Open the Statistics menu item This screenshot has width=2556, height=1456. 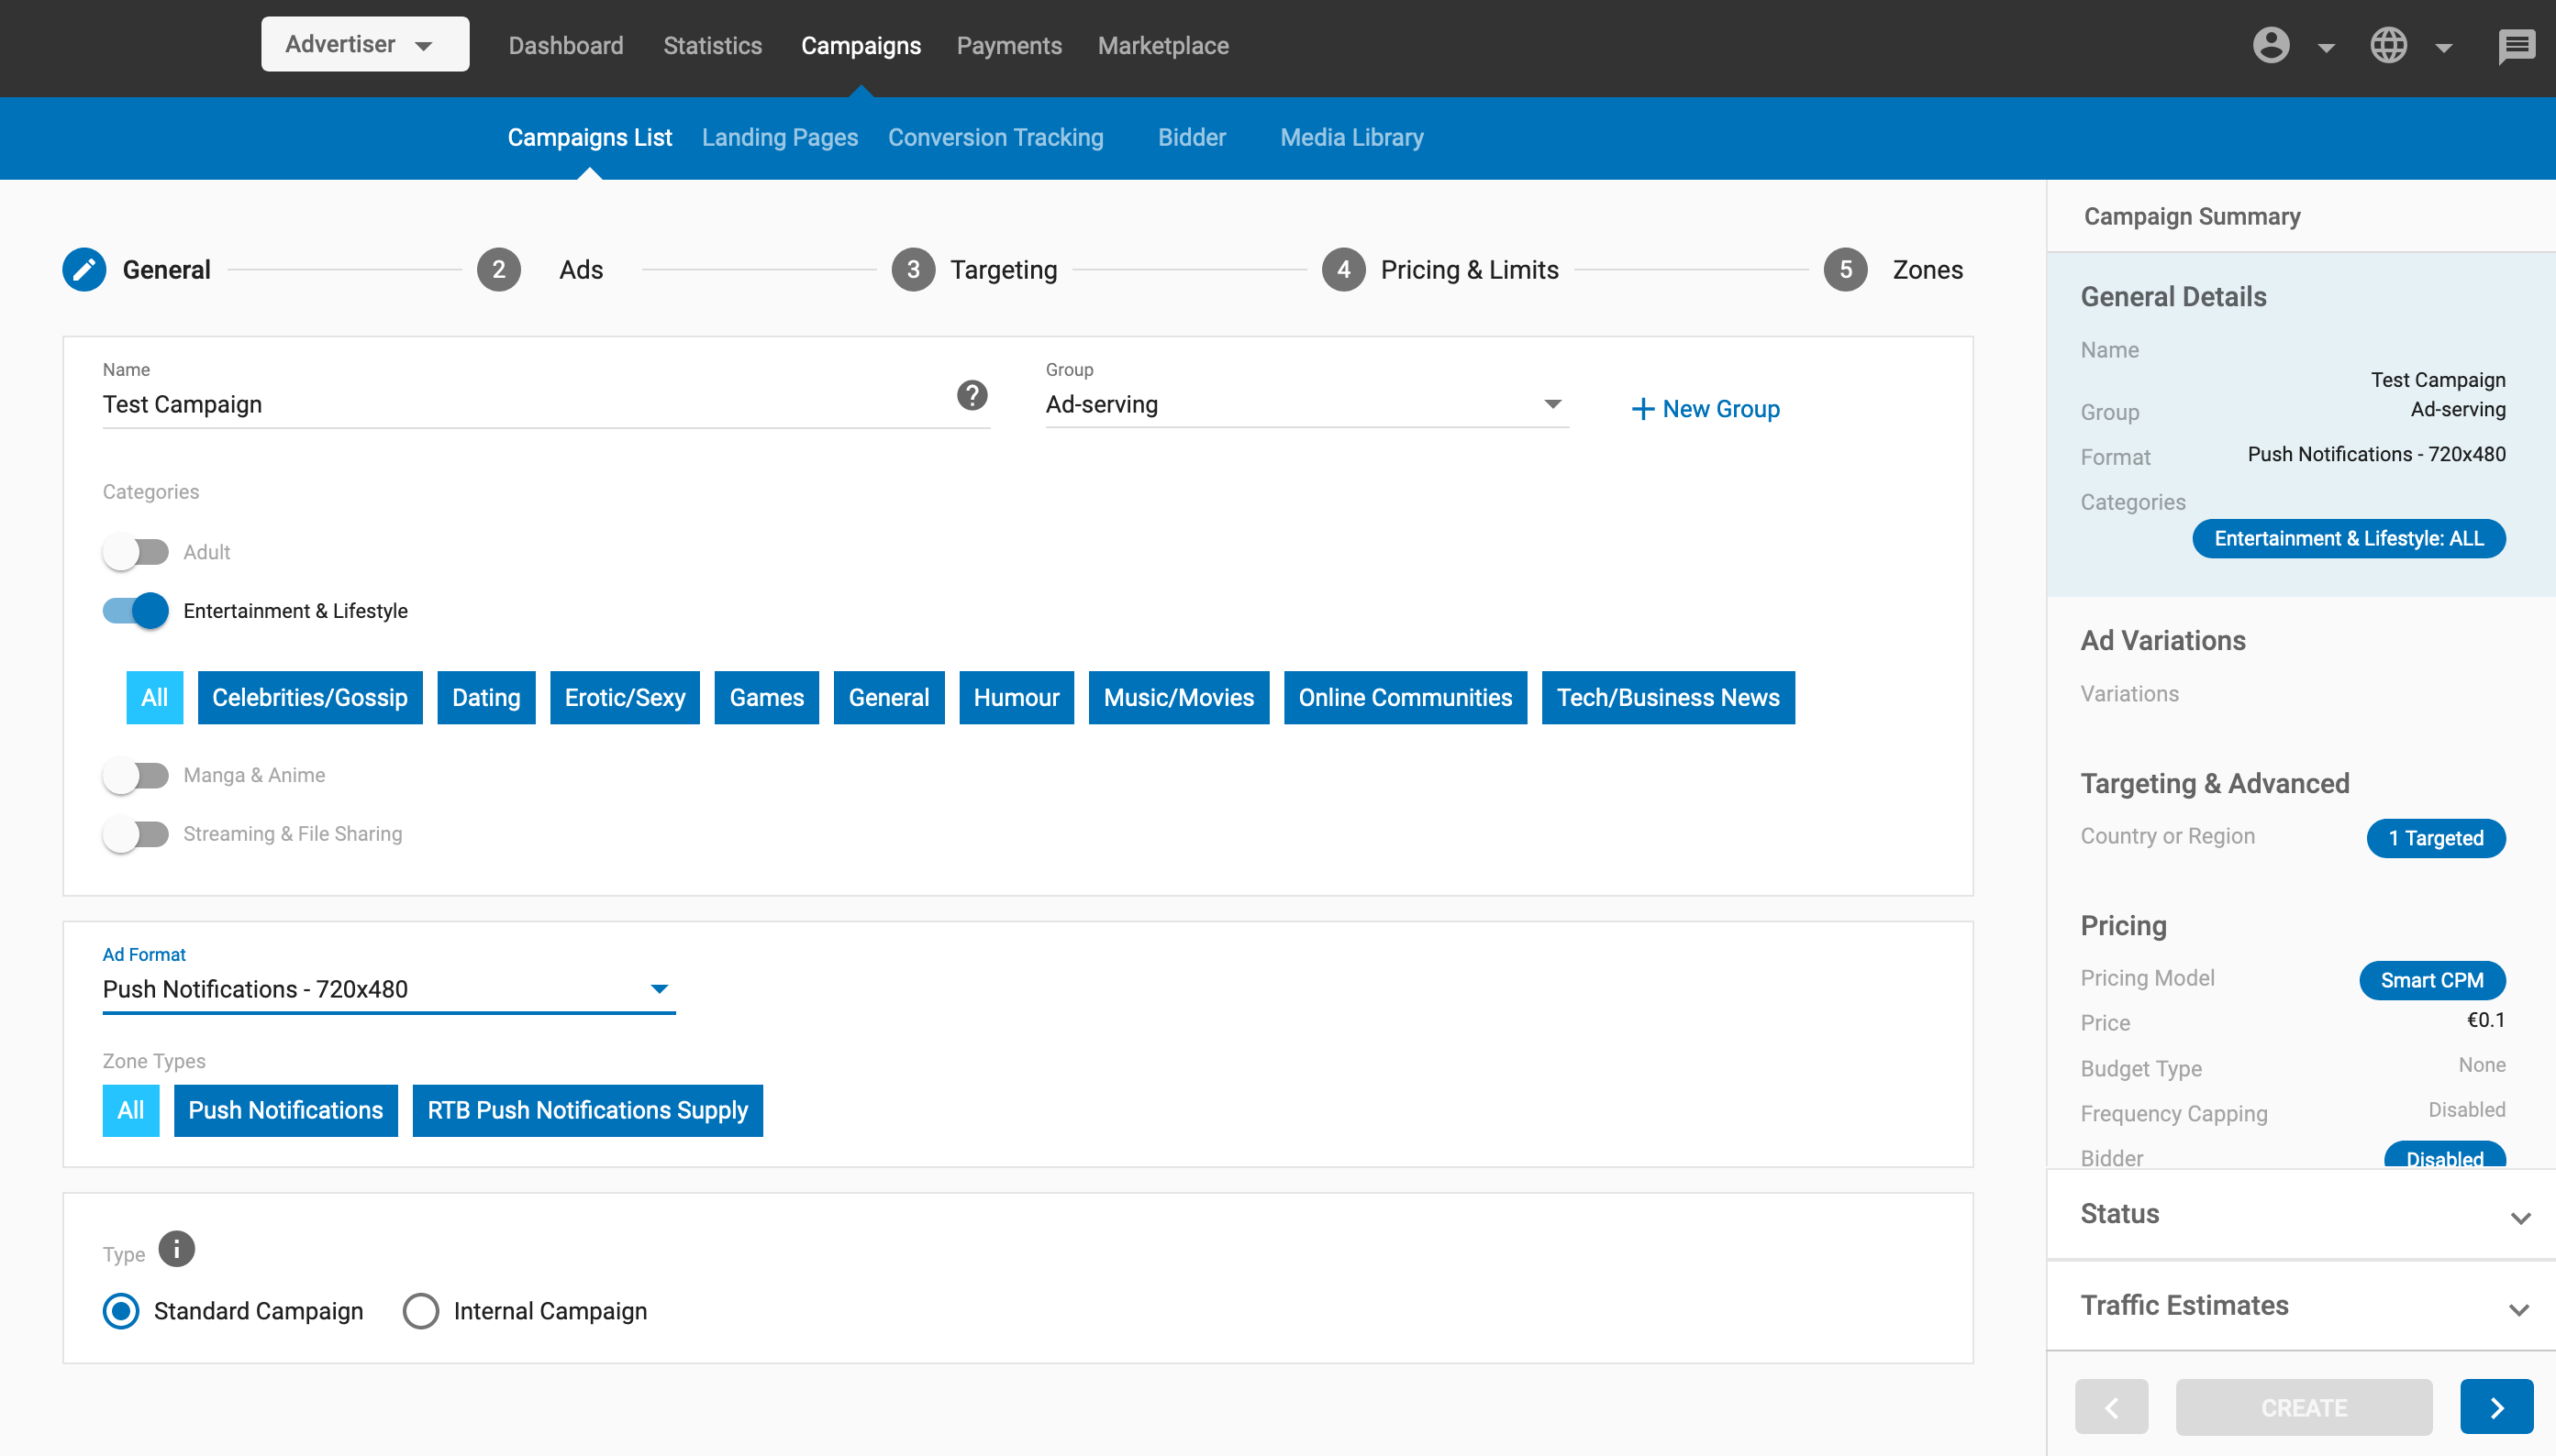[x=712, y=46]
